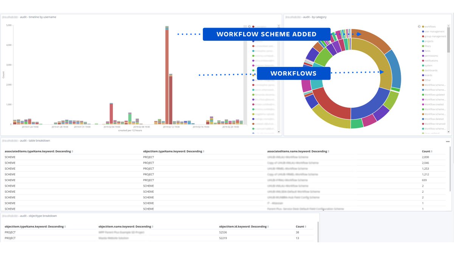Toggle sort order on Count column

pos(427,151)
